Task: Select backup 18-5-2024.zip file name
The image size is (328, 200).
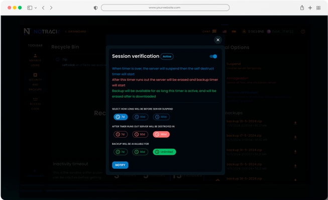Action: point(244,121)
